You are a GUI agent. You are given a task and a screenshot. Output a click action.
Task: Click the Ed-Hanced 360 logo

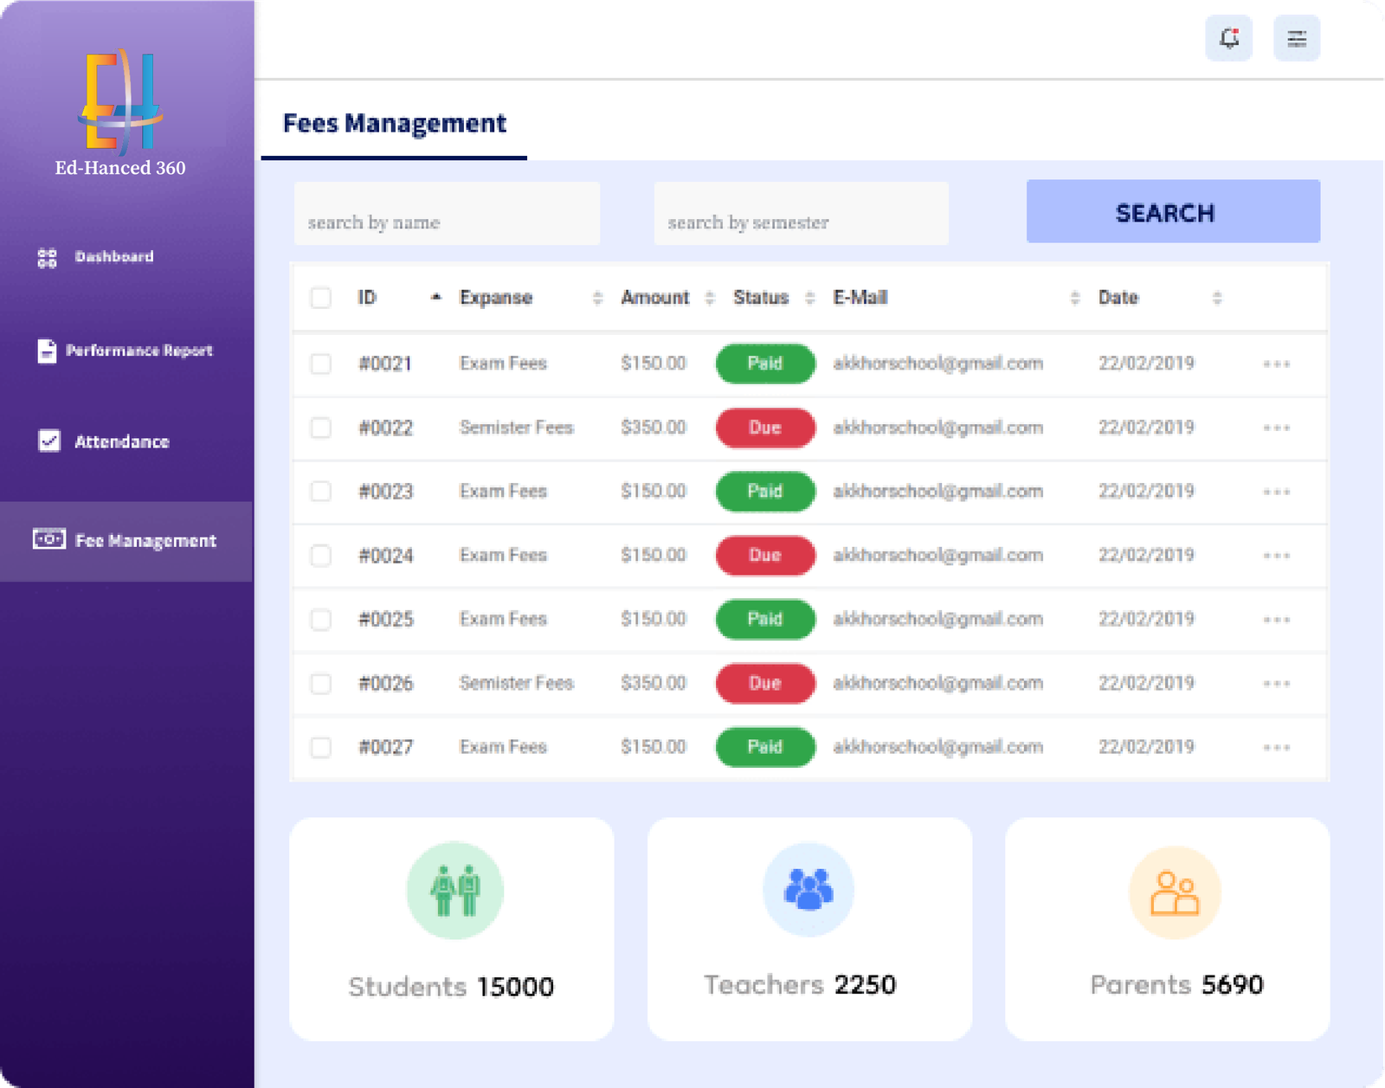pos(120,102)
